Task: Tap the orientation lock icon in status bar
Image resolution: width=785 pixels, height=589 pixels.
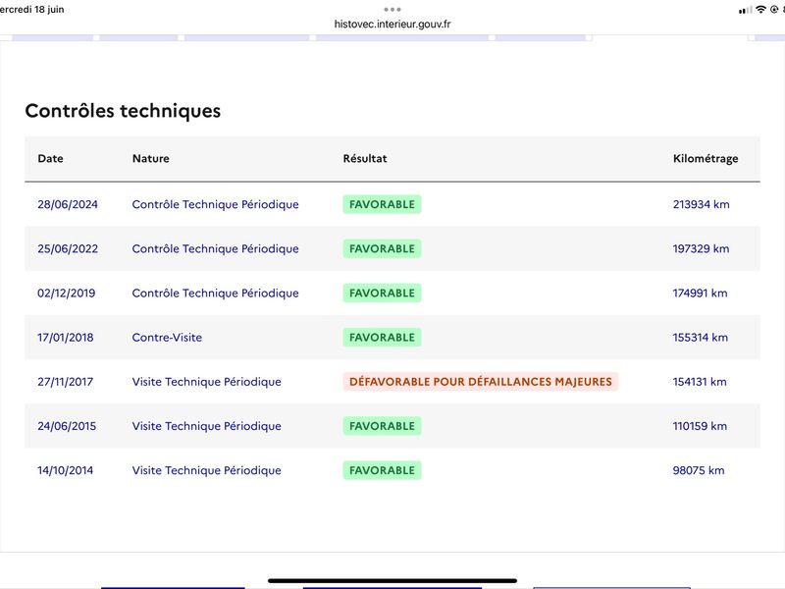Action: [774, 9]
